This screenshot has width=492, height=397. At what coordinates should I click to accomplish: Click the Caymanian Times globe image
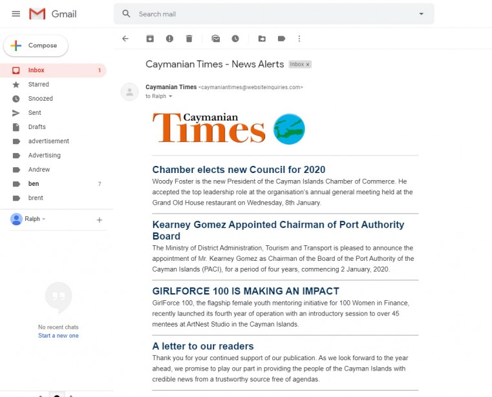(289, 128)
